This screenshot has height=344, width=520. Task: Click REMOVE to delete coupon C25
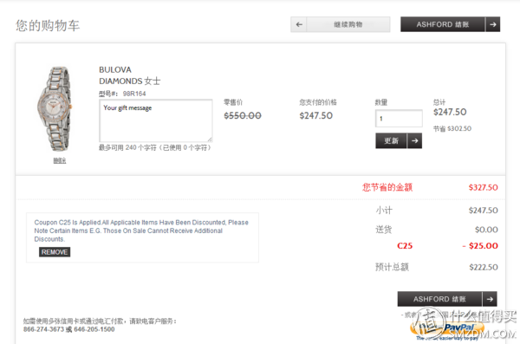click(55, 252)
